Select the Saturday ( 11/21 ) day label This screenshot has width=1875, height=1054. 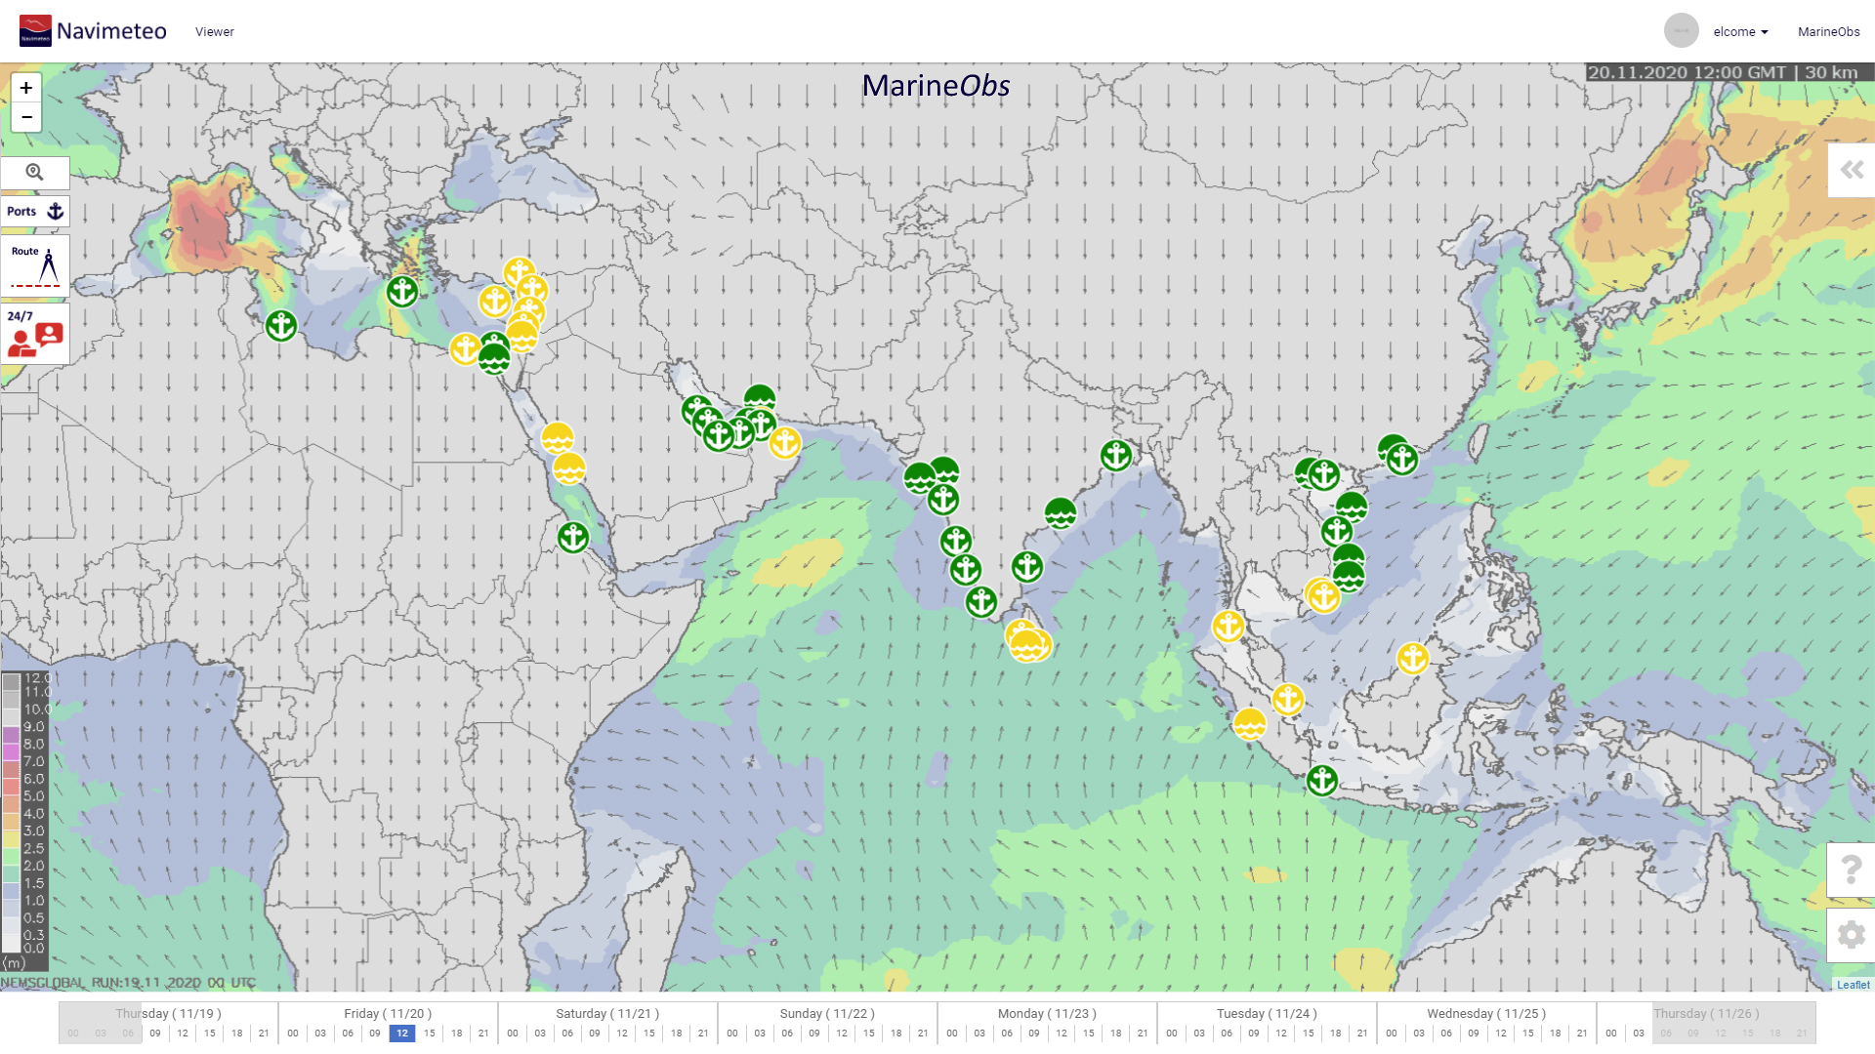point(607,1014)
